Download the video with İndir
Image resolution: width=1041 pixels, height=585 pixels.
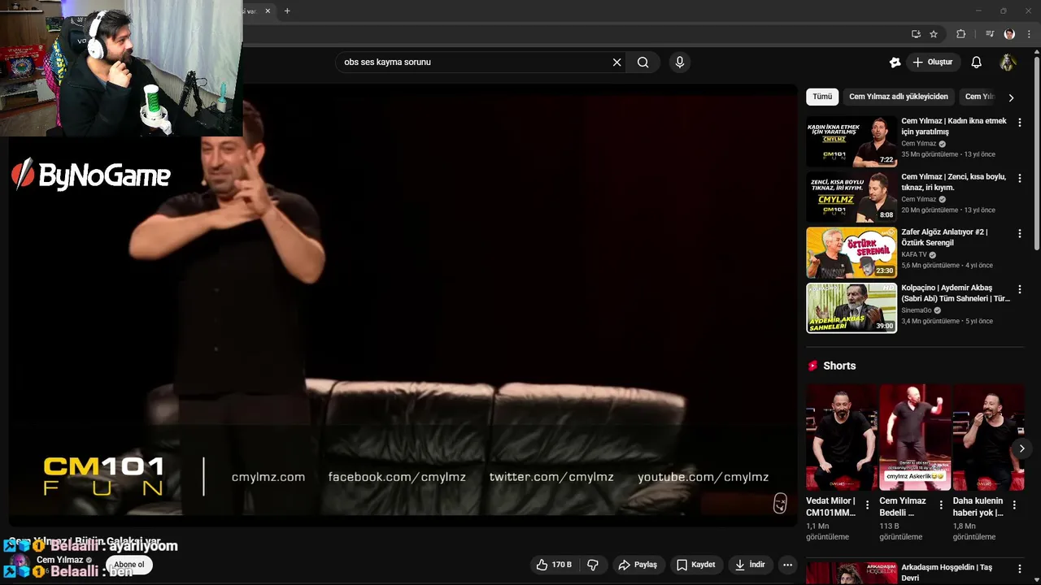(750, 565)
